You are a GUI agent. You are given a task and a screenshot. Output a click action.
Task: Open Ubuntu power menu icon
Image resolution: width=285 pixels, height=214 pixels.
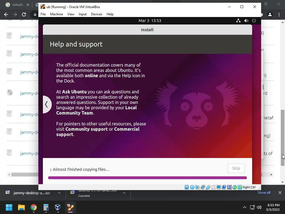pyautogui.click(x=254, y=21)
